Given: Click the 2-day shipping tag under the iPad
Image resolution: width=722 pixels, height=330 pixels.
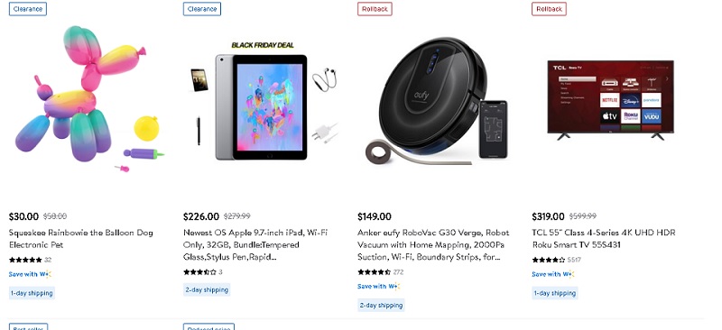Looking at the screenshot, I should [207, 290].
